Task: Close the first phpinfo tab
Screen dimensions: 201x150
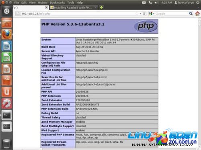Action: [46, 8]
